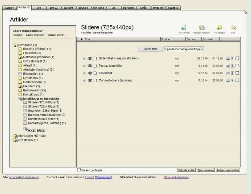The image size is (251, 194).
Task: Open the Rediger kategori icon
Action: (x=202, y=28)
